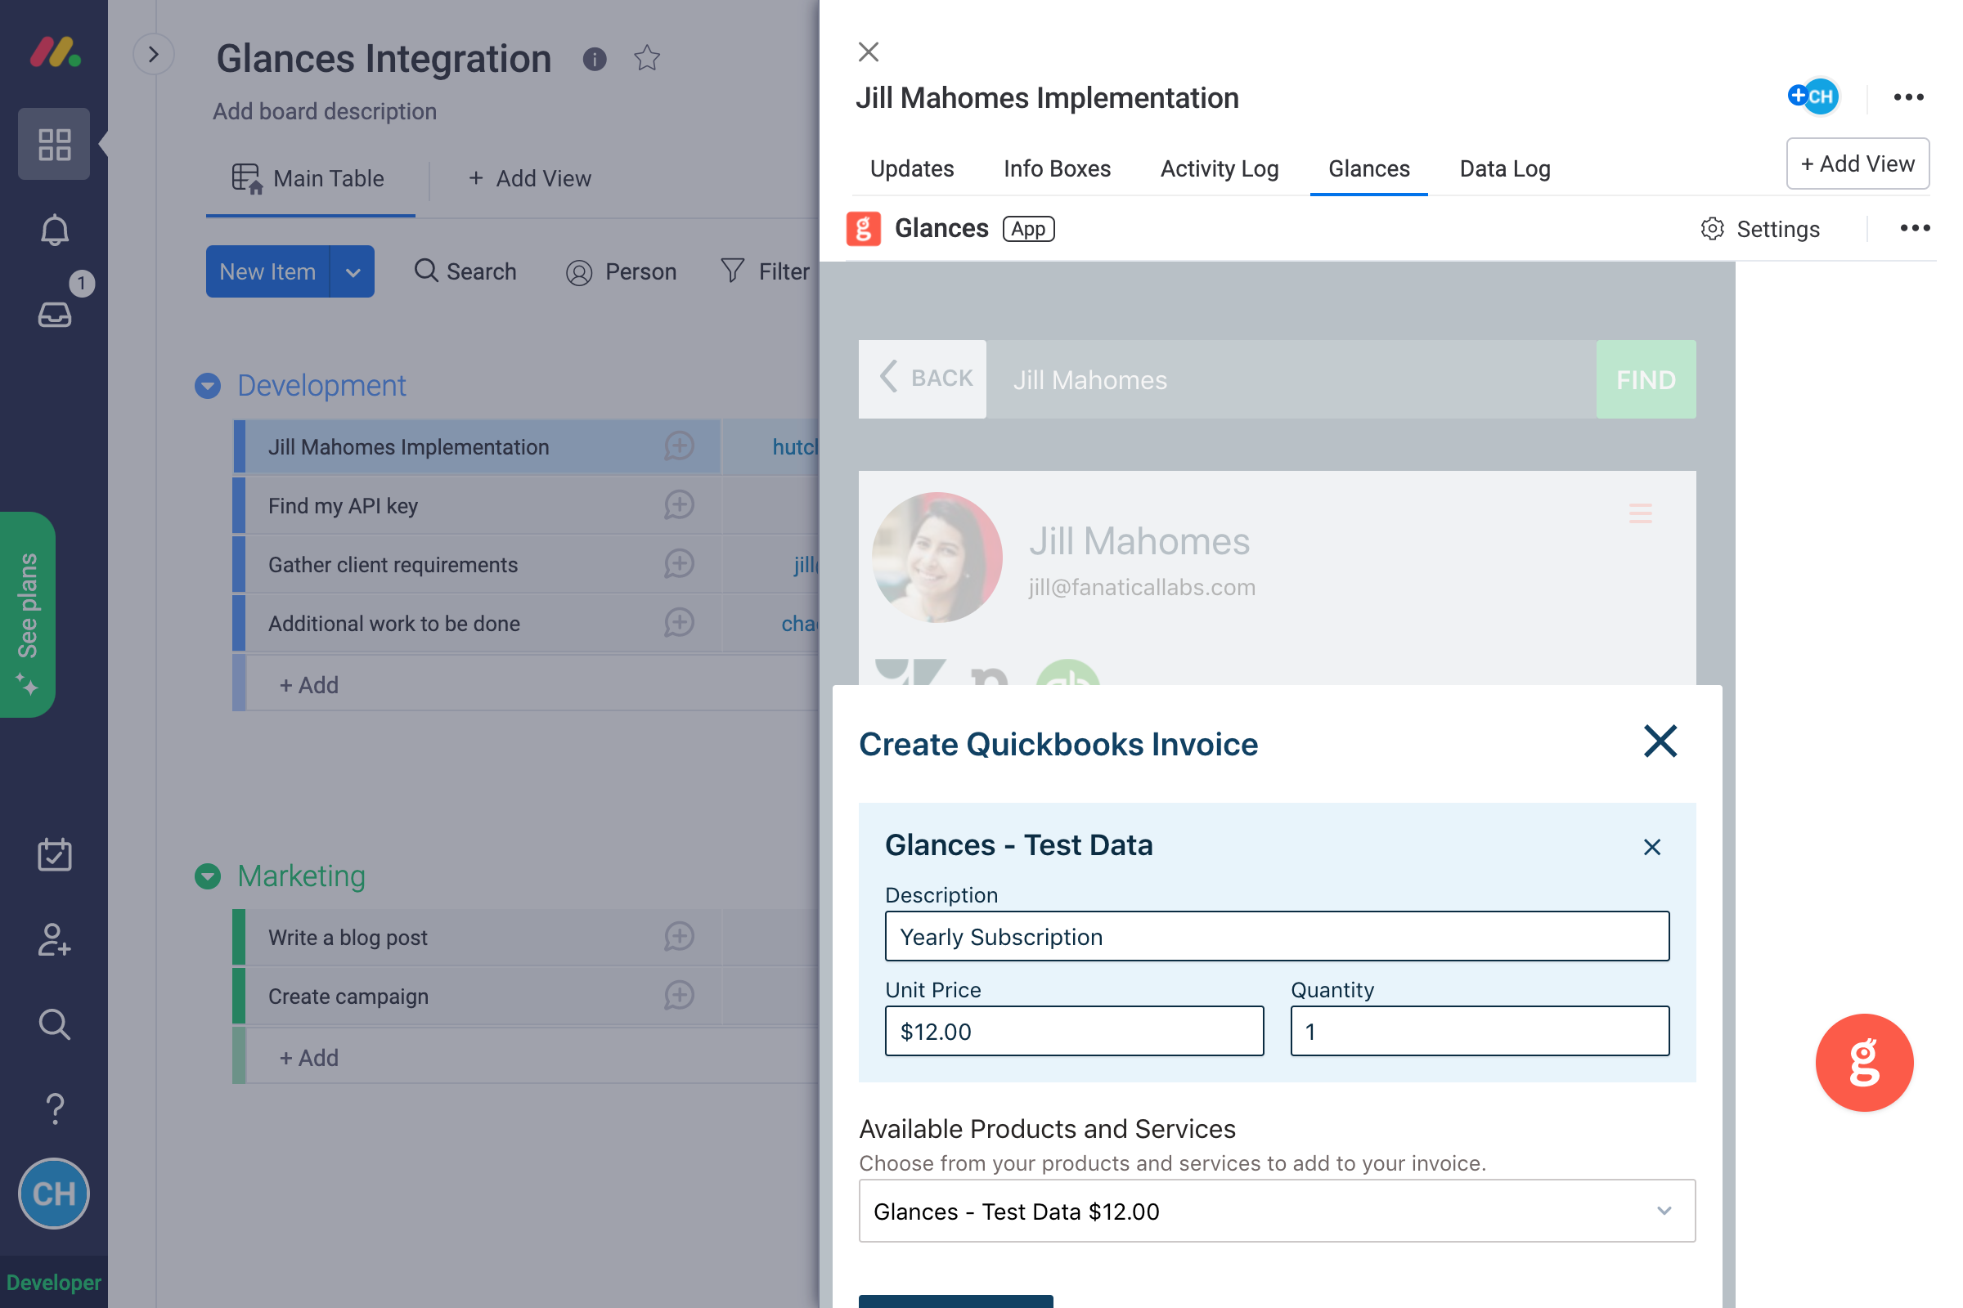Close the Create Quickbooks Invoice dialog
Viewport: 1963px width, 1308px height.
pyautogui.click(x=1660, y=741)
